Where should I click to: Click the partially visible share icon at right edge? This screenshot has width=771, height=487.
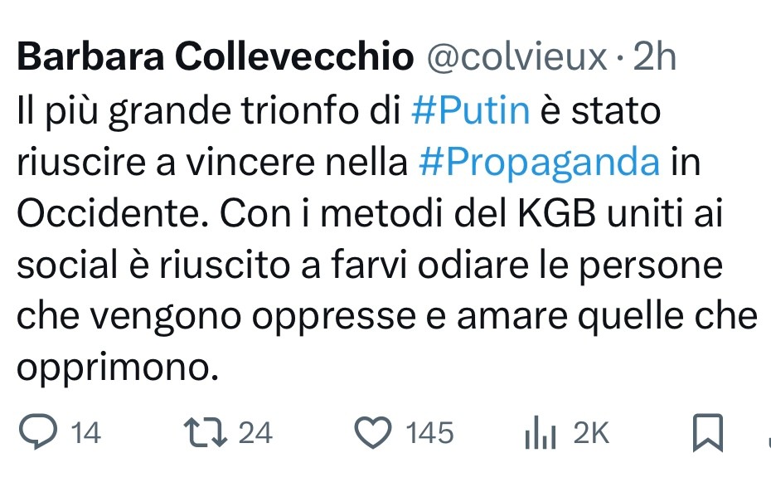tap(765, 433)
